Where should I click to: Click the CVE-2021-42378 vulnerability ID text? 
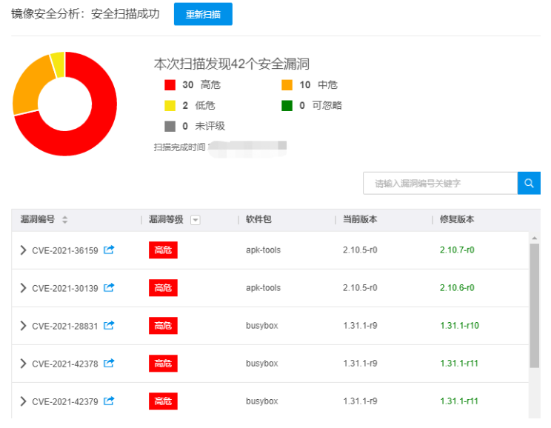(x=65, y=364)
